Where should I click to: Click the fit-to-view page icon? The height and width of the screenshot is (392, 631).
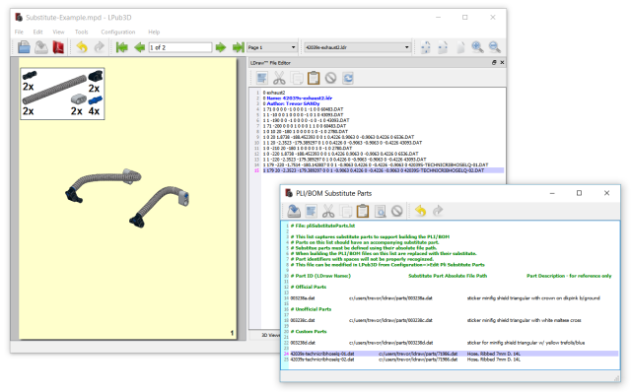click(425, 47)
